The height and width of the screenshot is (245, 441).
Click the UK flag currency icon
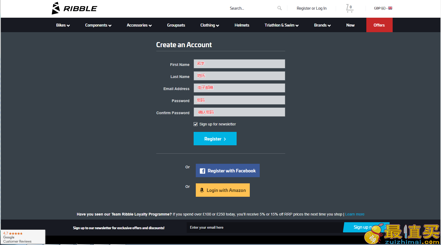point(390,8)
